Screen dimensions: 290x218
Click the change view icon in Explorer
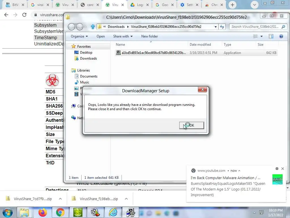coord(255,36)
